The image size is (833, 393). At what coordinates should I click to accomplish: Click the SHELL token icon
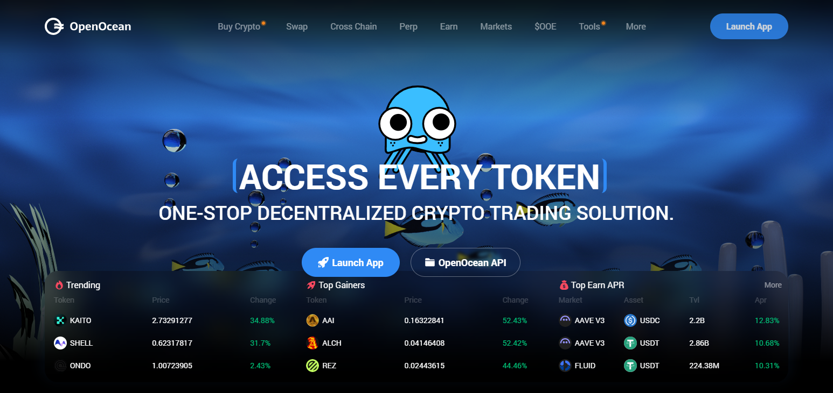click(x=60, y=343)
